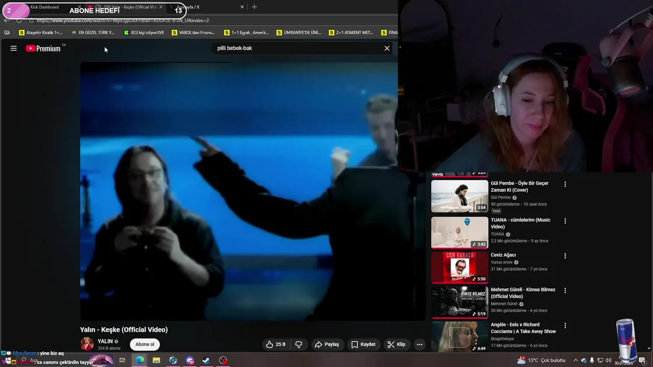Open title 'TUANA - cümlelerim (Music Video)'
Screen dimensions: 653x367
pos(520,223)
